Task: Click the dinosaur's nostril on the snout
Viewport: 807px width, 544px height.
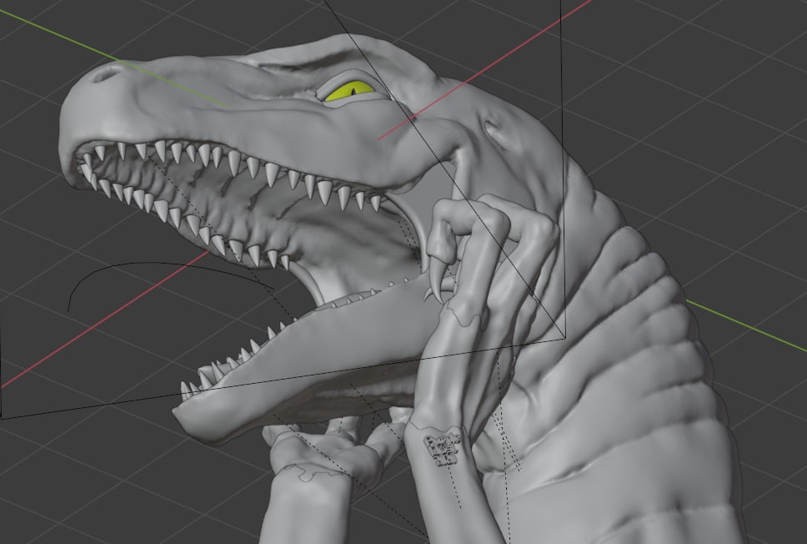Action: pos(106,75)
